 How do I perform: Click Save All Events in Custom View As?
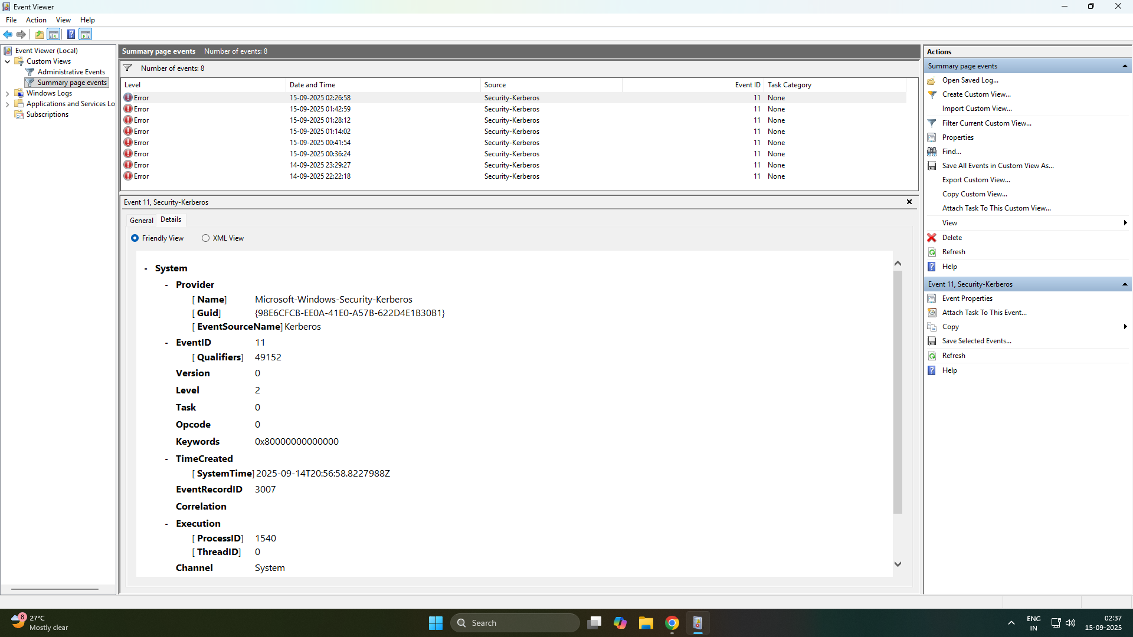pos(998,166)
